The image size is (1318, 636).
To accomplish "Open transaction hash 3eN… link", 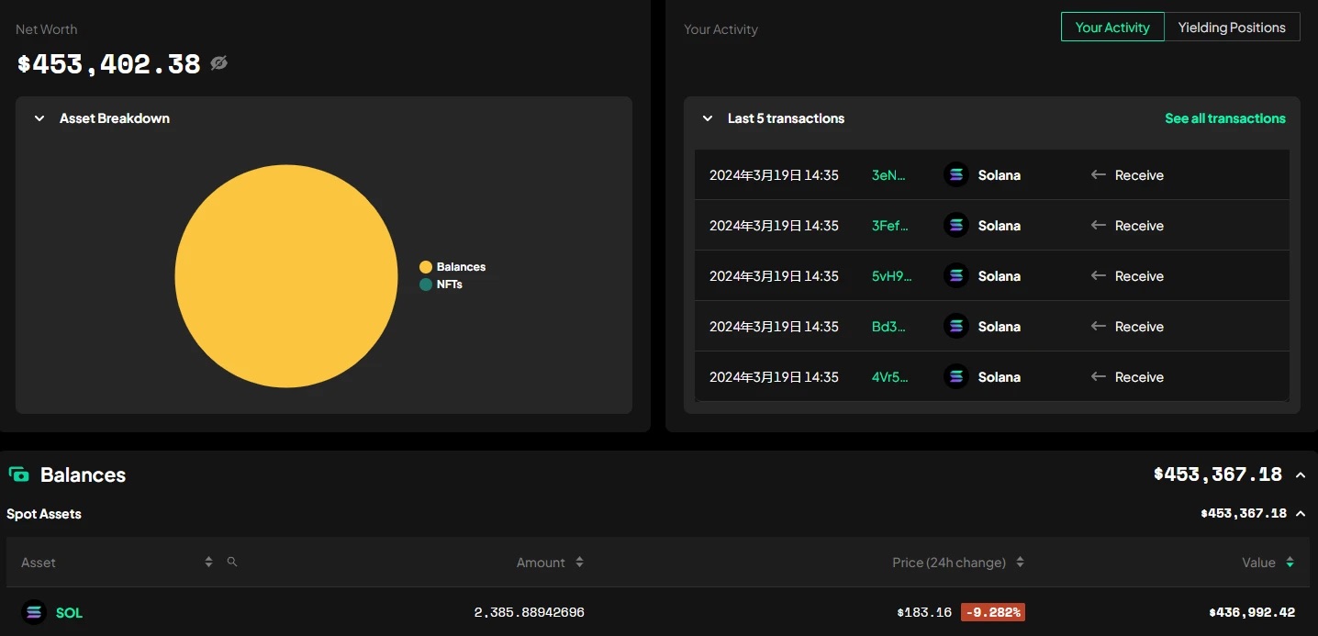I will coord(888,175).
